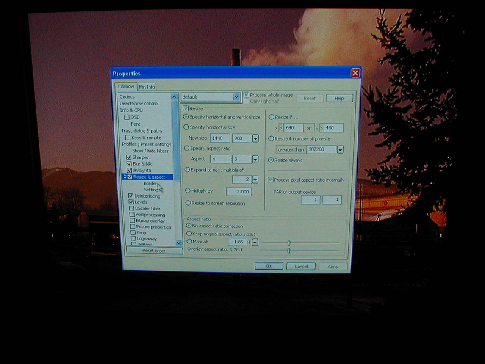This screenshot has height=364, width=485.
Task: Click the 'greater than' comparison button
Action: (x=291, y=150)
